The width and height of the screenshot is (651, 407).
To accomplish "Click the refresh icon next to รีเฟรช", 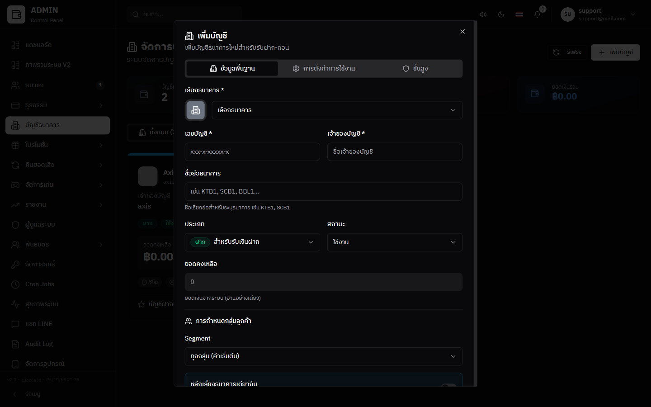I will tap(557, 52).
